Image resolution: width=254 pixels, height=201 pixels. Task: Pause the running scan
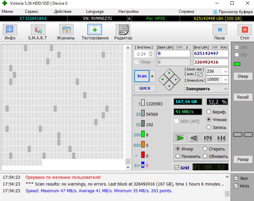(x=220, y=32)
